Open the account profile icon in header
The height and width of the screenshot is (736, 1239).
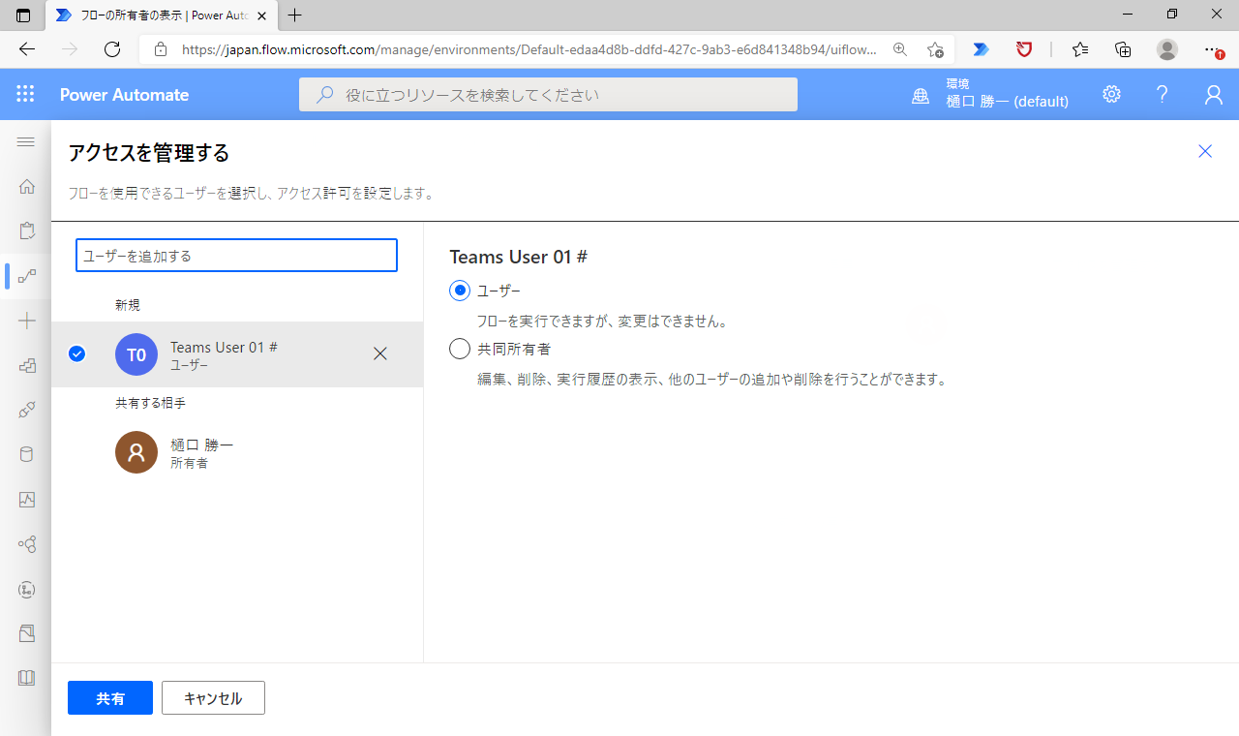(1213, 94)
